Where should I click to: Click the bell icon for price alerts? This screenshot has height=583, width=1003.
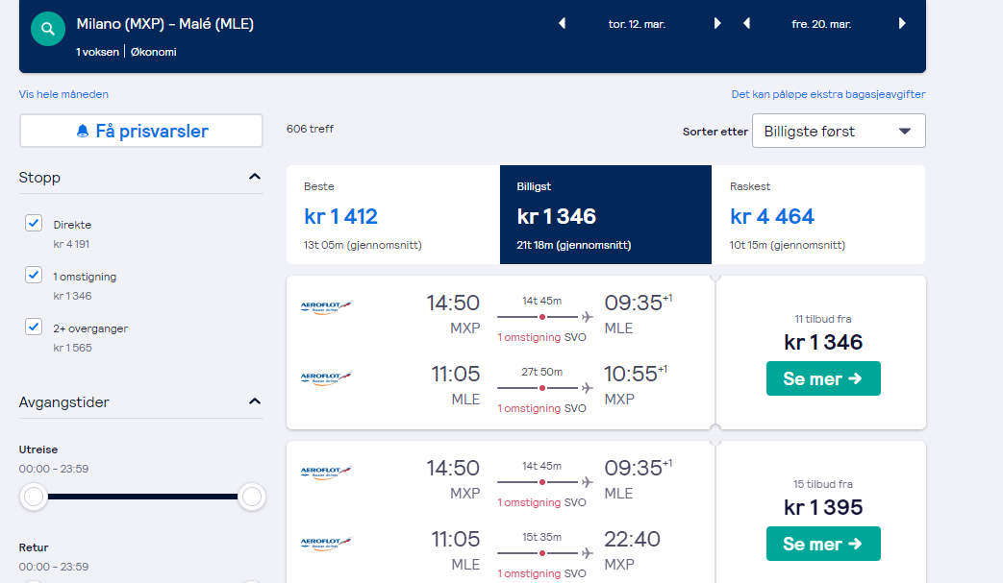click(83, 132)
